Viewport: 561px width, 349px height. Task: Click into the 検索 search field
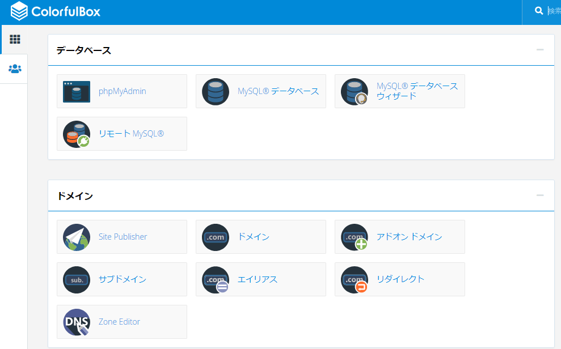coord(554,11)
